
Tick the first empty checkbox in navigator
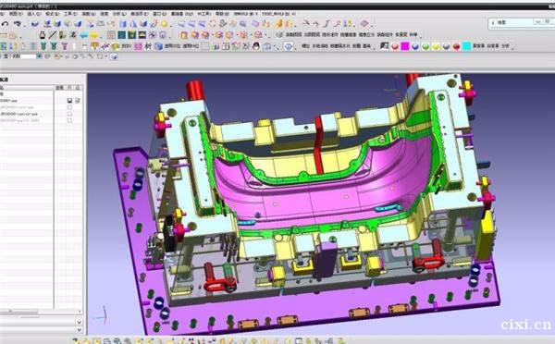coord(69,107)
